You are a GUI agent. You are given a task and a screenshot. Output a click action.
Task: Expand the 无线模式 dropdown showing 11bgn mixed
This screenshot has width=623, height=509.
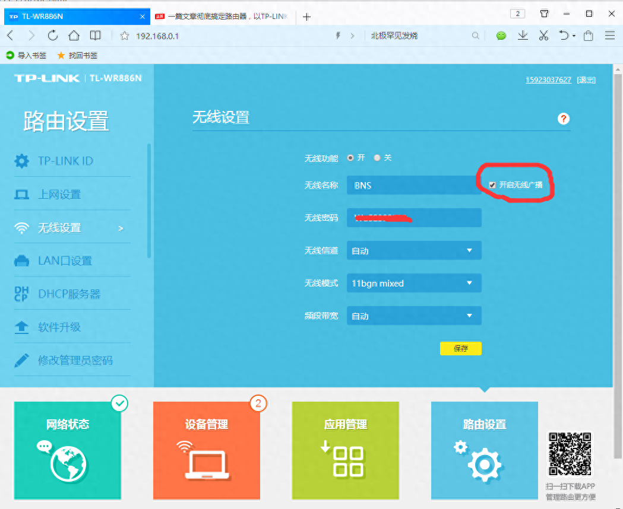(414, 283)
